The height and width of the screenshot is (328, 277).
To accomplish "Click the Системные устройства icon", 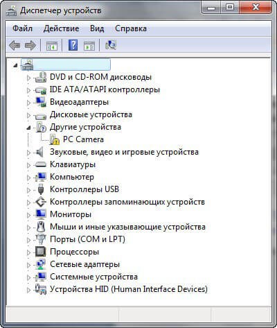I will pyautogui.click(x=41, y=277).
